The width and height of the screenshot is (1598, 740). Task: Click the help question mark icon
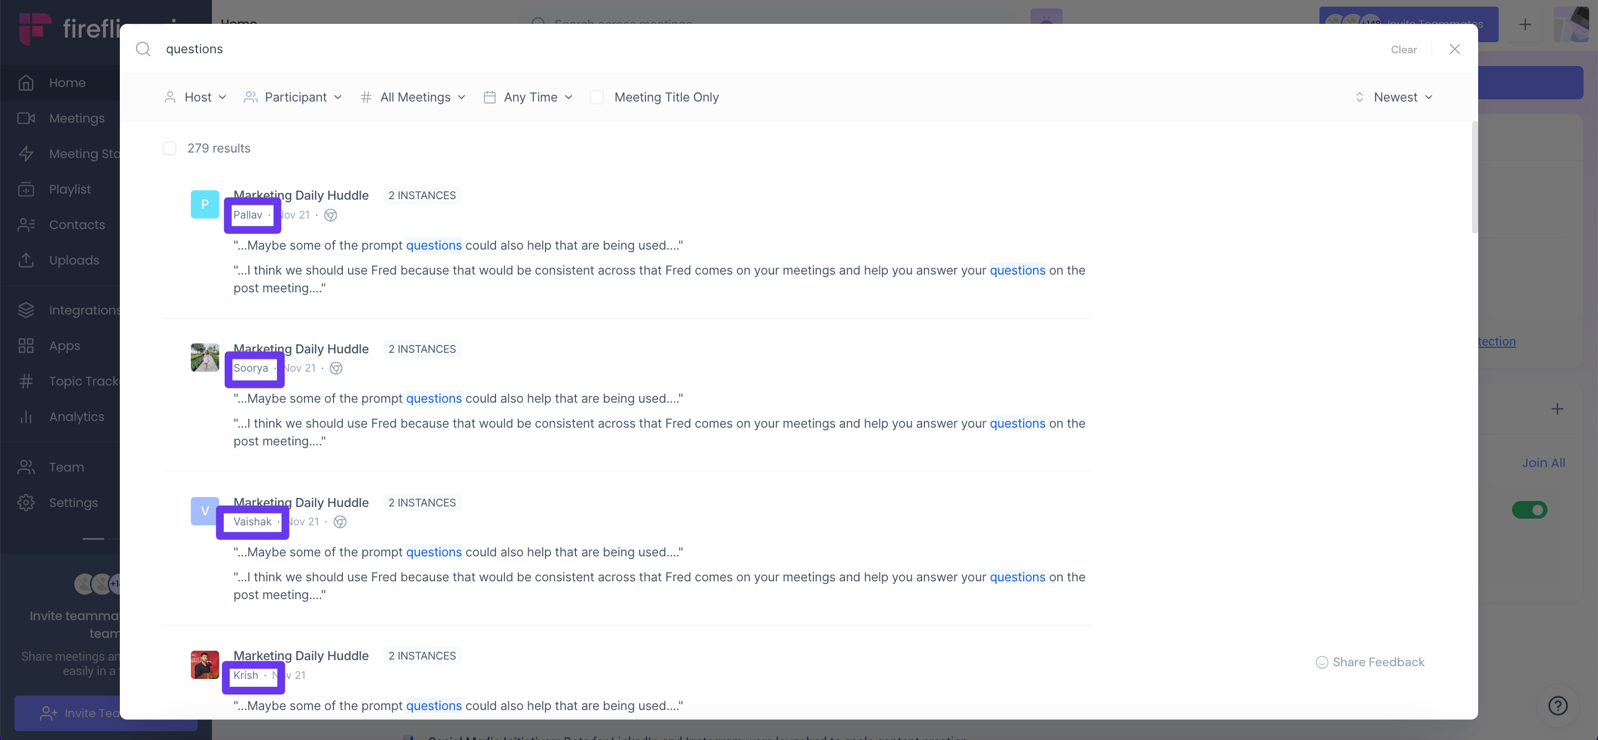click(1558, 705)
